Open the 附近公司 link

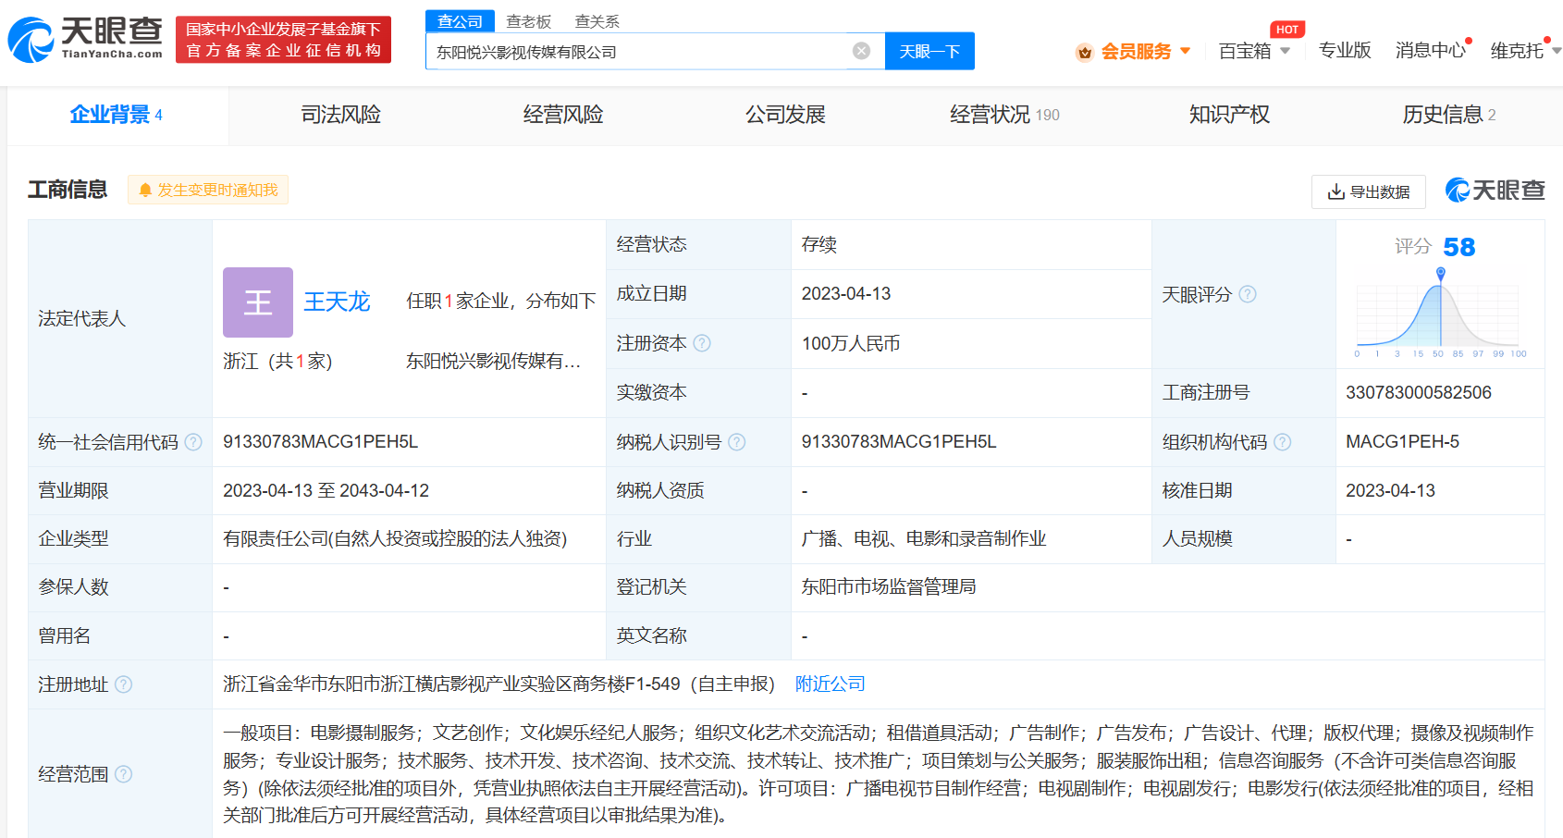[831, 684]
